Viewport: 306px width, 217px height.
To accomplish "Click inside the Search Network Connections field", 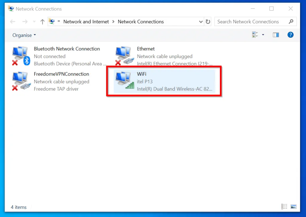I will click(251, 22).
